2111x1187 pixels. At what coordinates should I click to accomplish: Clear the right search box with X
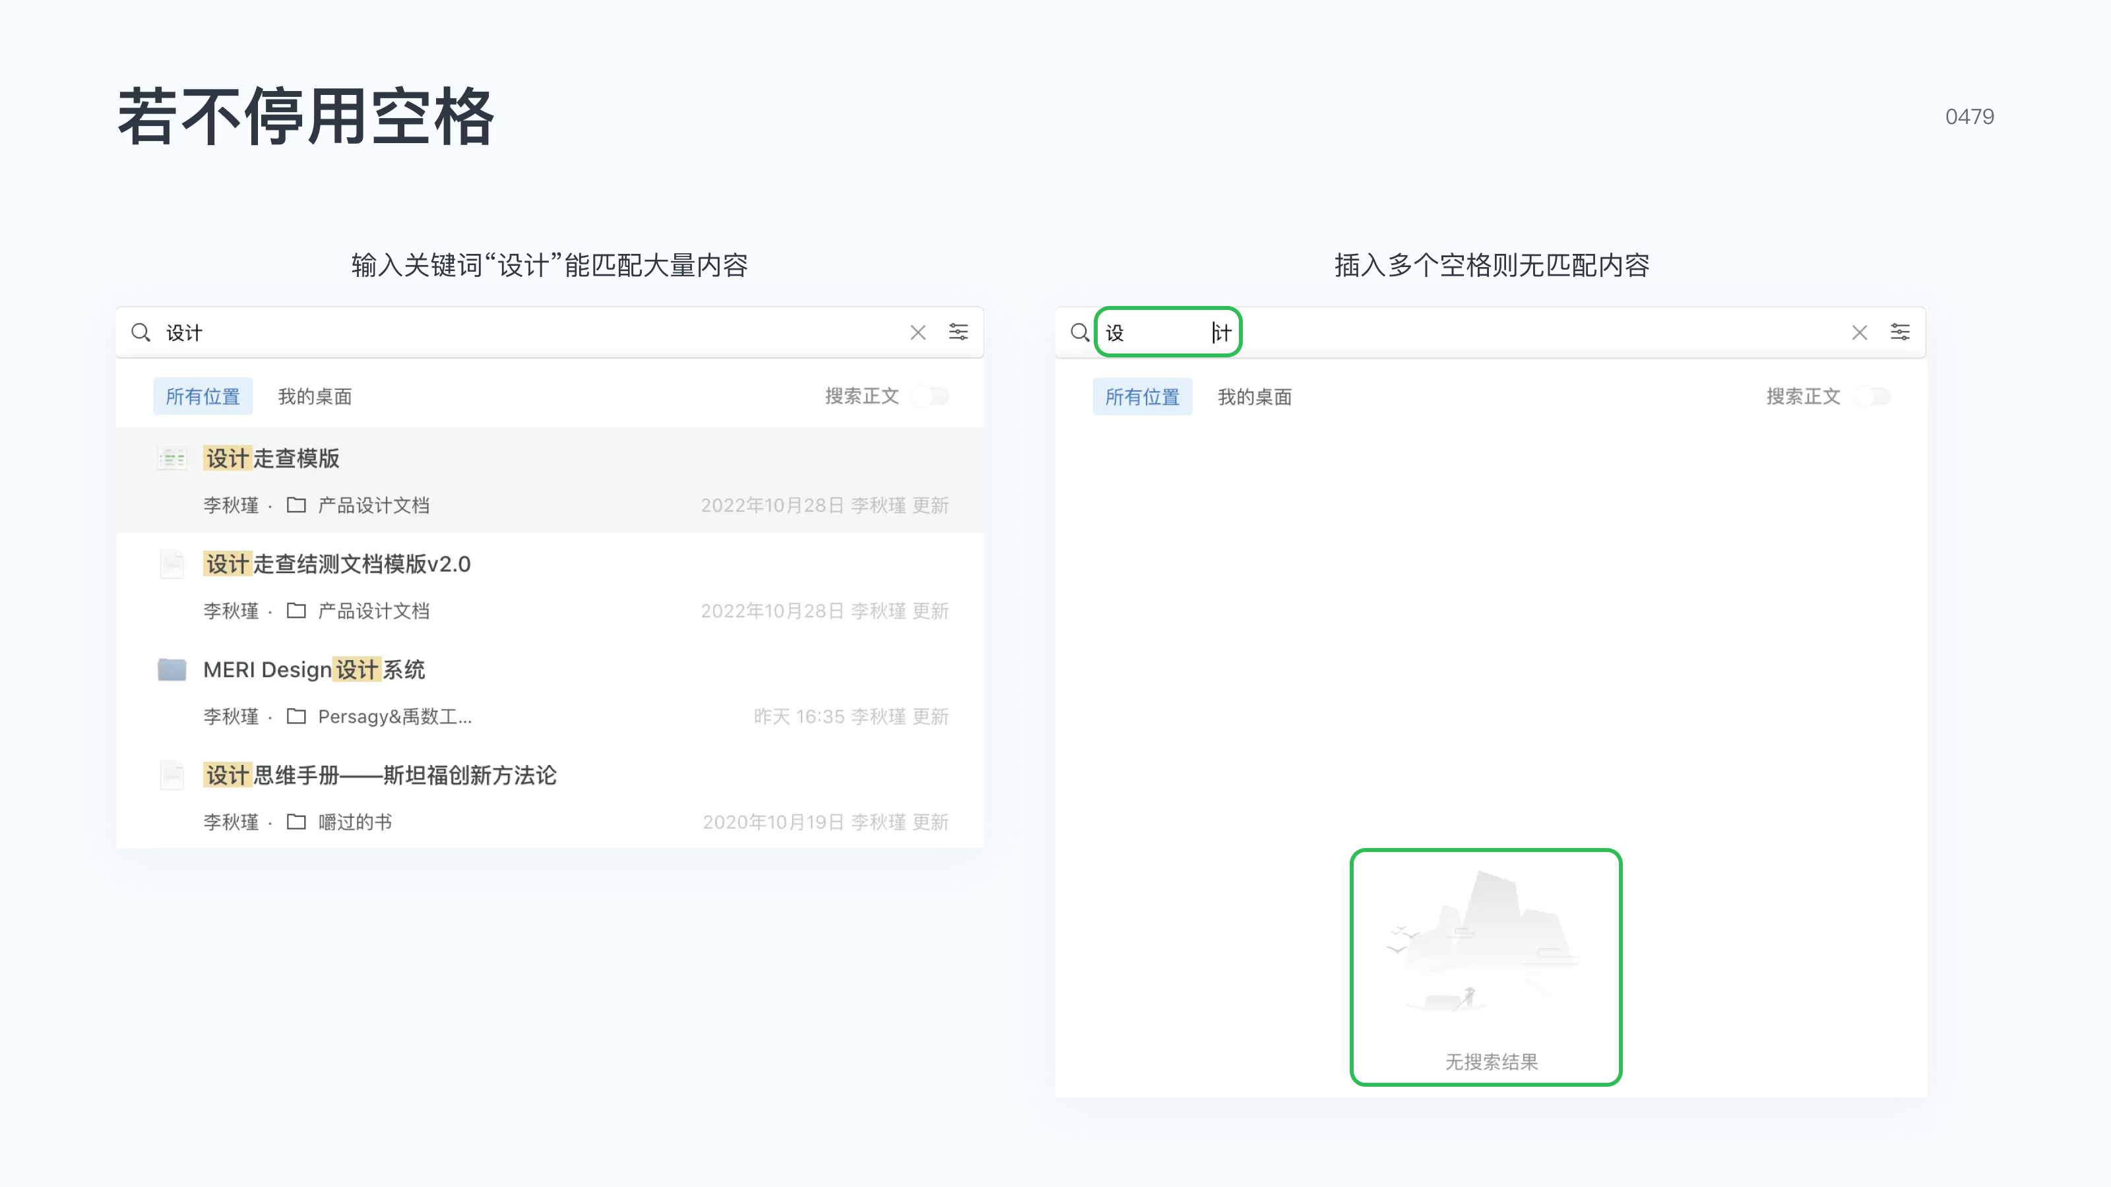tap(1860, 332)
